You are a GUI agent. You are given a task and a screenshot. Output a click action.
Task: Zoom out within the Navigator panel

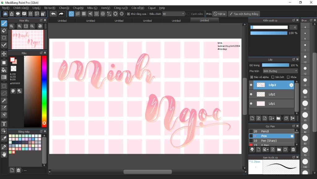(x=32, y=26)
